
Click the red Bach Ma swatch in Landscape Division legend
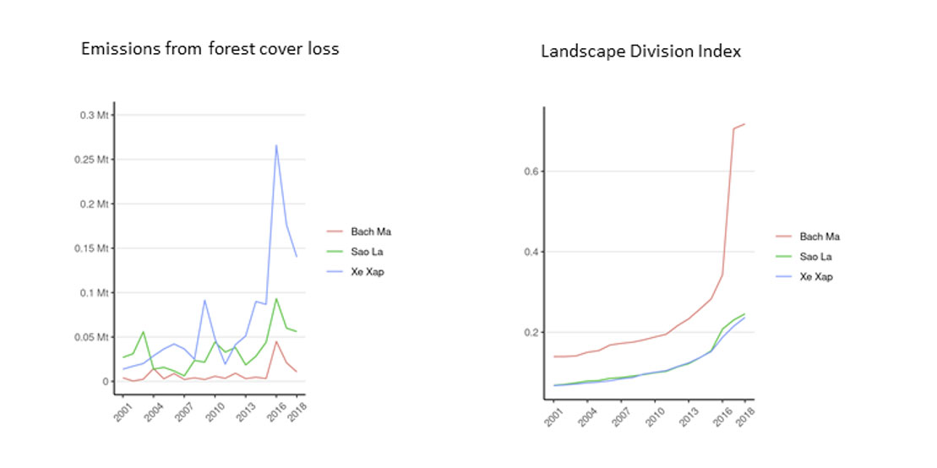(x=784, y=237)
